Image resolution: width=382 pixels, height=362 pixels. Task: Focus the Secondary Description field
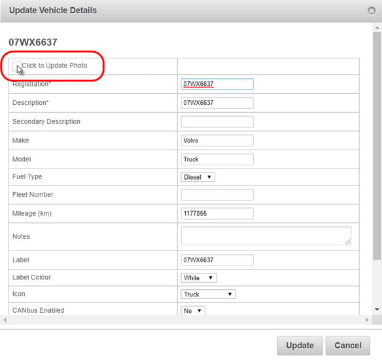coord(217,121)
